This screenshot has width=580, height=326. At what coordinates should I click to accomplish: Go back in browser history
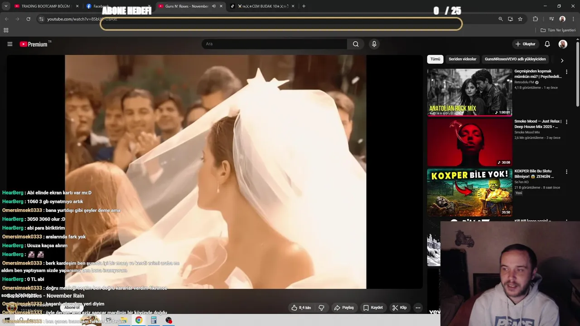point(6,19)
